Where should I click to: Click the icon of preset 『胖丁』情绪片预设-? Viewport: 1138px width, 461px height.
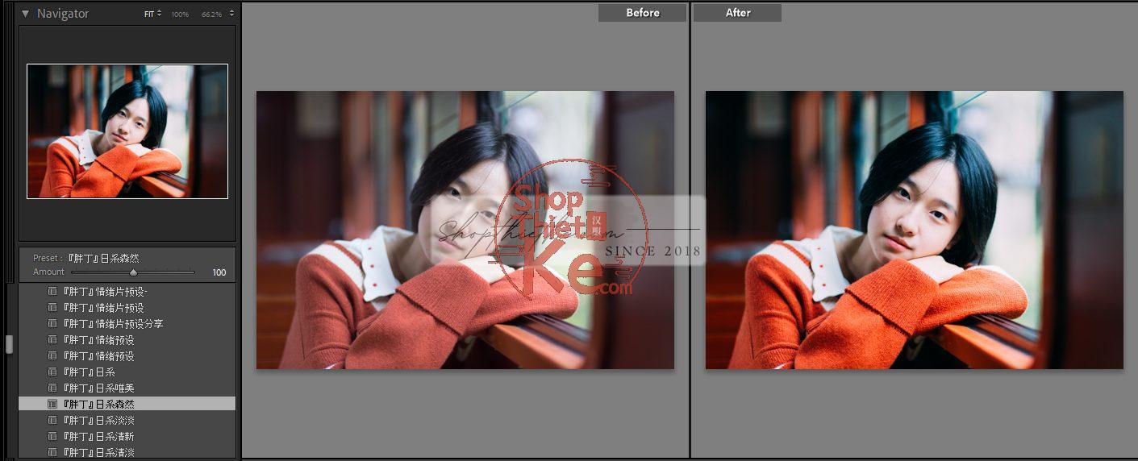tap(52, 292)
